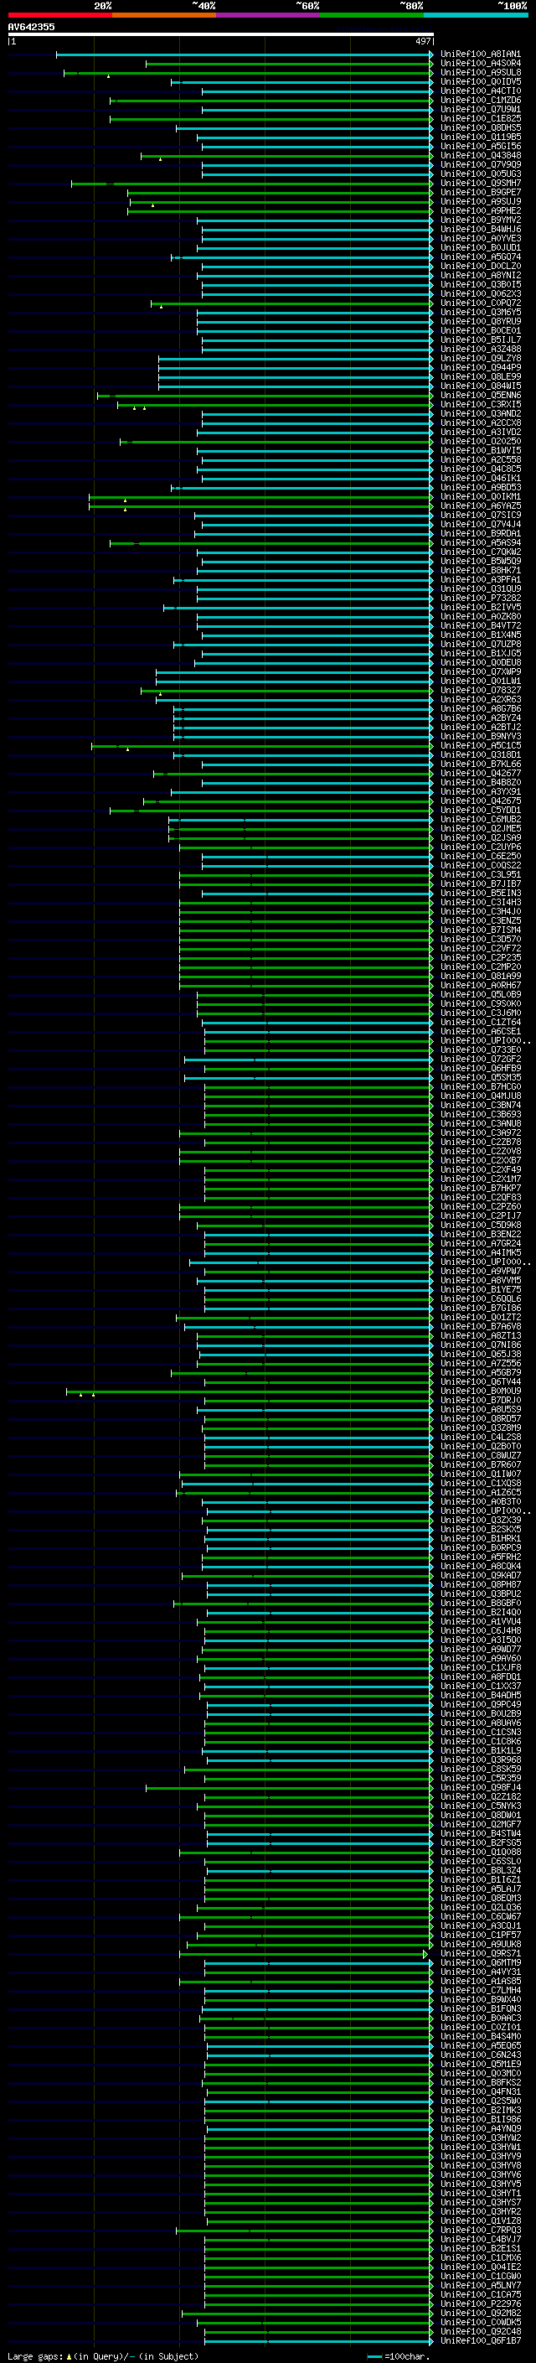Screen dimensions: 536x2363
Task: Select hit label UniRef100_C2XF49
Action: click(480, 1169)
